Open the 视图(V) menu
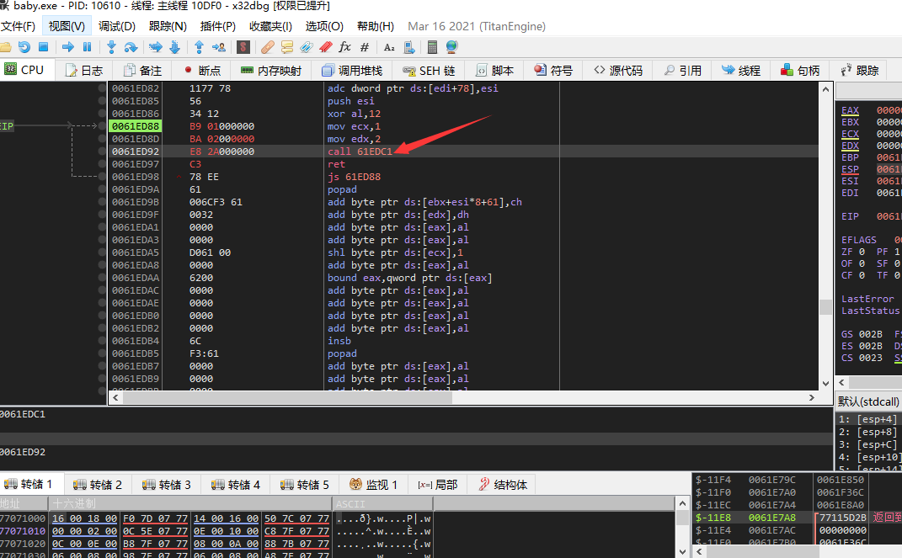The height and width of the screenshot is (558, 902). point(67,26)
